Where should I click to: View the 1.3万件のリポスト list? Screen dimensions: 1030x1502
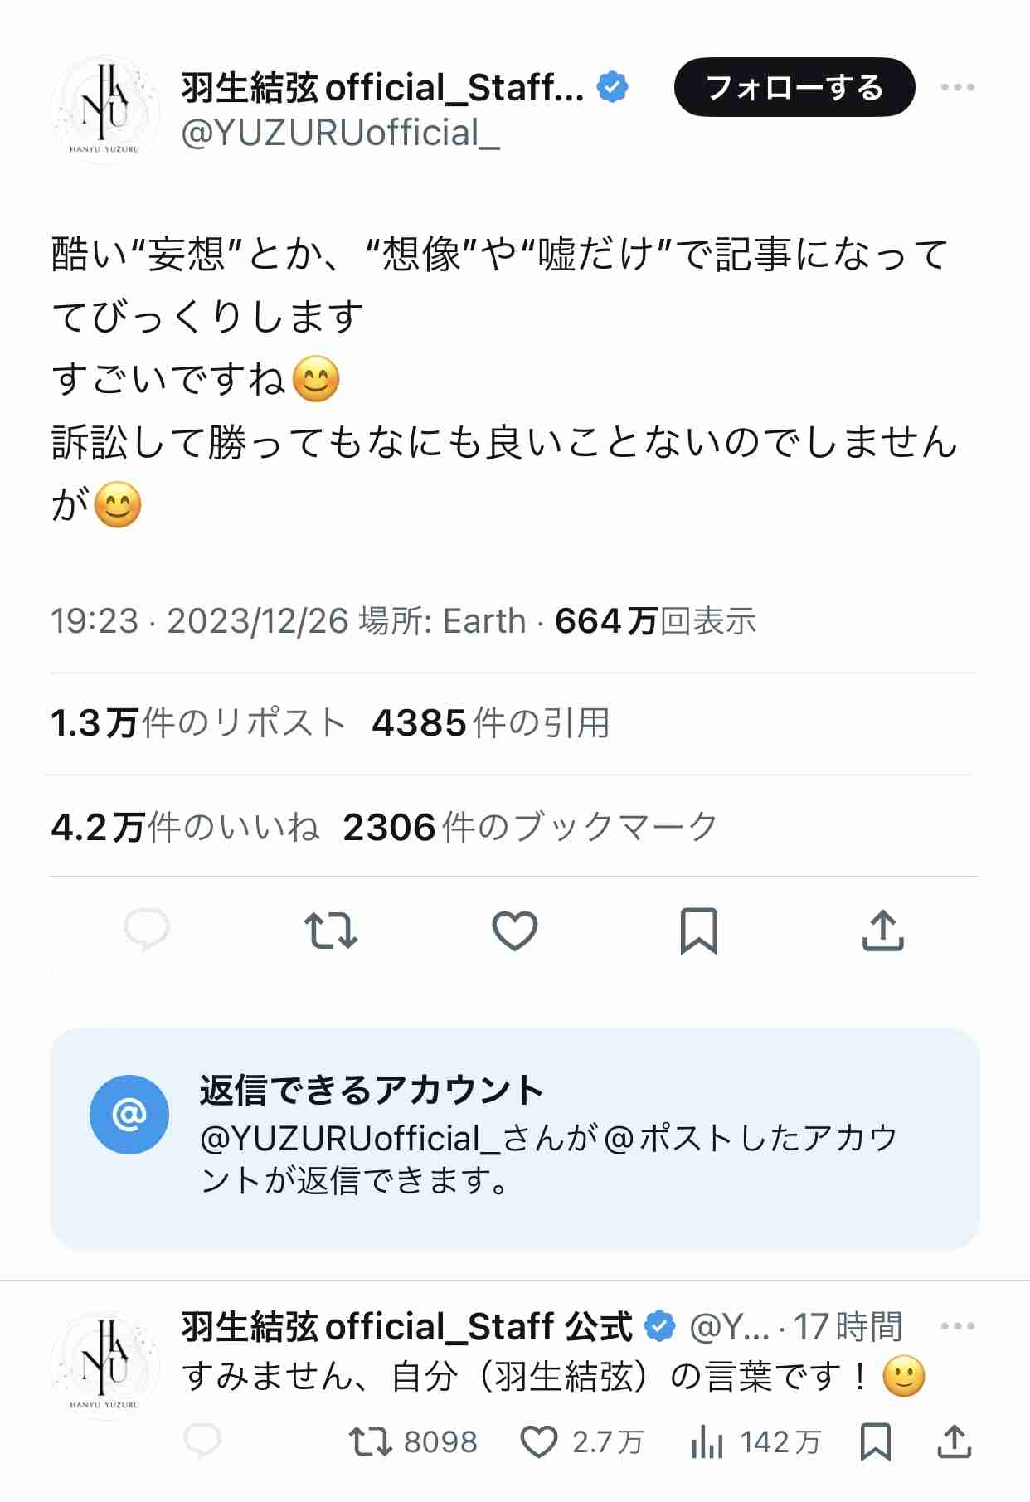click(x=197, y=723)
